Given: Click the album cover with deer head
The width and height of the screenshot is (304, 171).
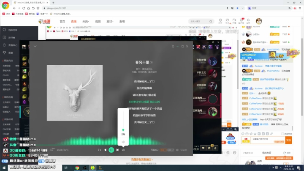Looking at the screenshot, I should (75, 93).
